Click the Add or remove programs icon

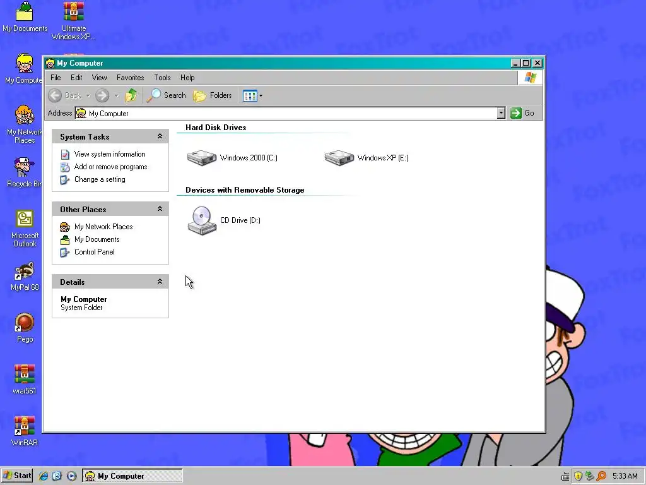(65, 167)
